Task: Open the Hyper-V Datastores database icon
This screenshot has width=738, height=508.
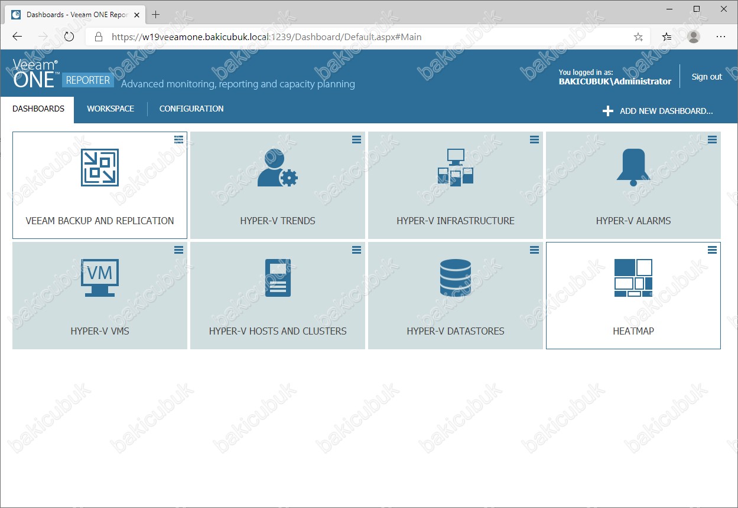Action: pyautogui.click(x=456, y=278)
